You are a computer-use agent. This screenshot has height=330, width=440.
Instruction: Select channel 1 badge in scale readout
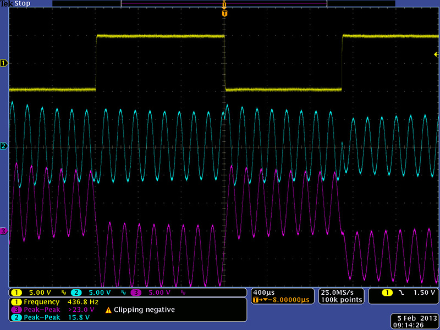(16, 293)
